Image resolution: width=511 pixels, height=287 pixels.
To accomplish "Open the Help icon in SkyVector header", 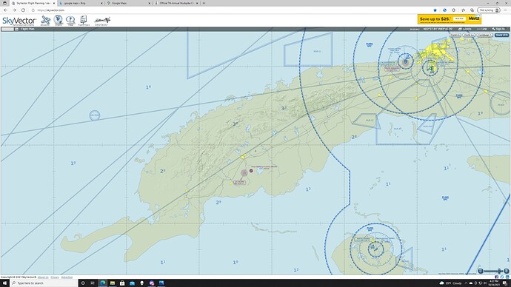I will click(x=70, y=21).
